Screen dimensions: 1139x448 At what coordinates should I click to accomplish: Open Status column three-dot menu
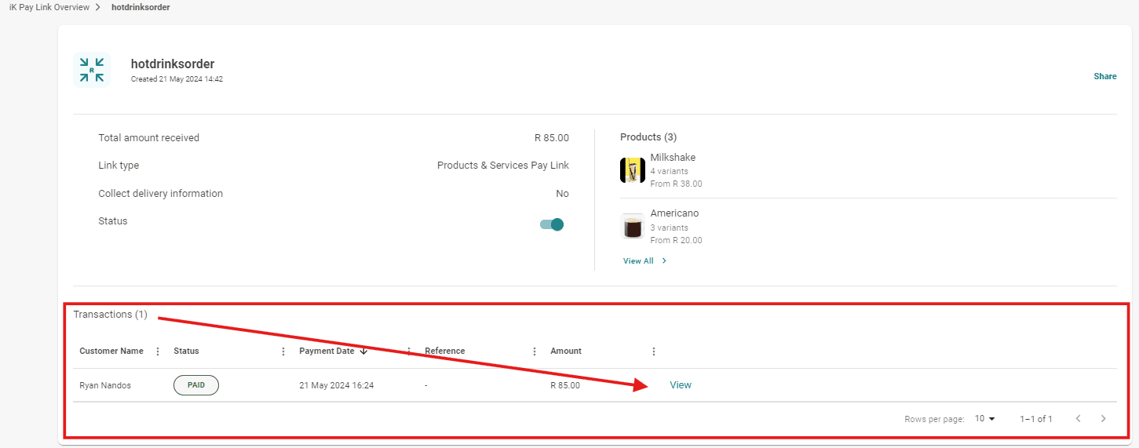click(283, 351)
